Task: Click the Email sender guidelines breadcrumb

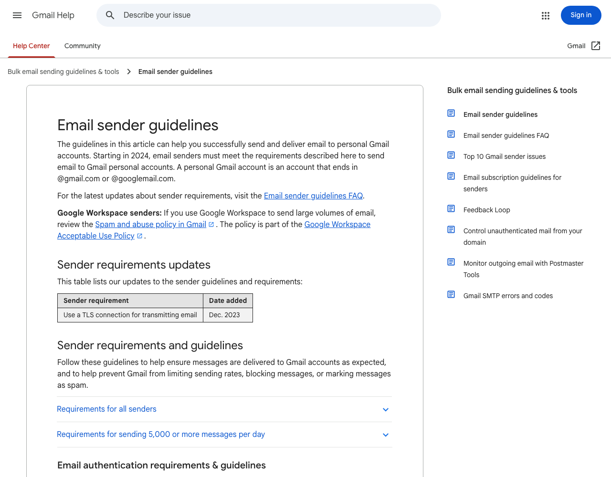Action: click(175, 72)
